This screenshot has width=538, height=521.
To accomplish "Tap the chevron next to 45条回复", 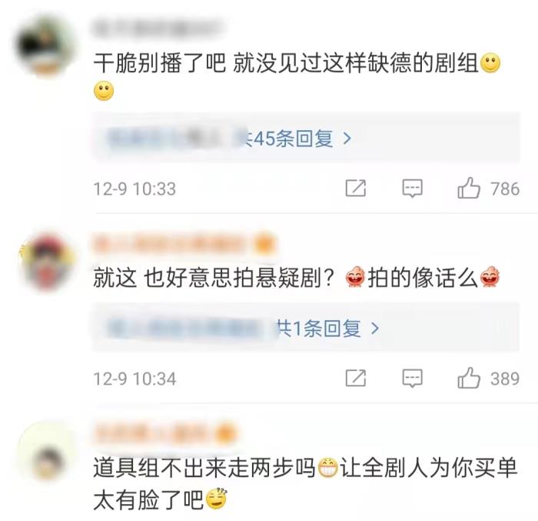I will tap(347, 139).
